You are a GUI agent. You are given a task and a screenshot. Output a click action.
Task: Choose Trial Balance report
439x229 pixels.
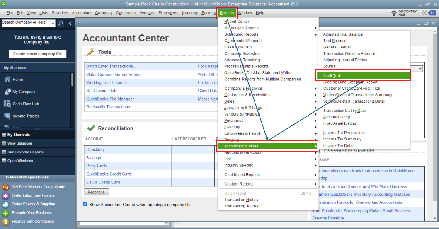pos(335,41)
